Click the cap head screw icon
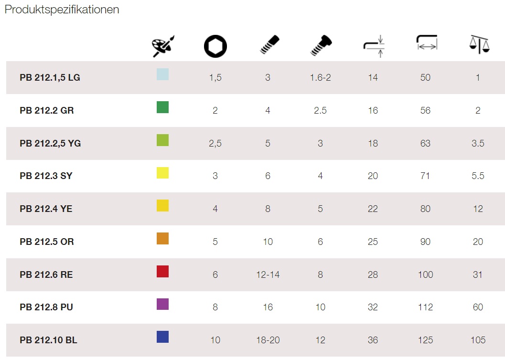Image resolution: width=505 pixels, height=359 pixels. pos(321,45)
